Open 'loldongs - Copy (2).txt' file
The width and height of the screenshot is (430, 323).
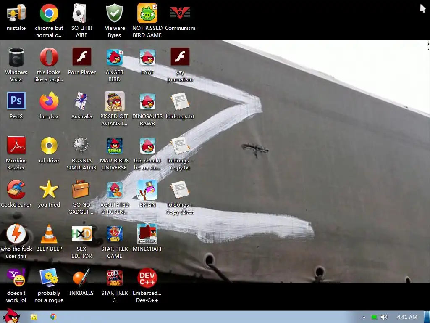coord(180,190)
